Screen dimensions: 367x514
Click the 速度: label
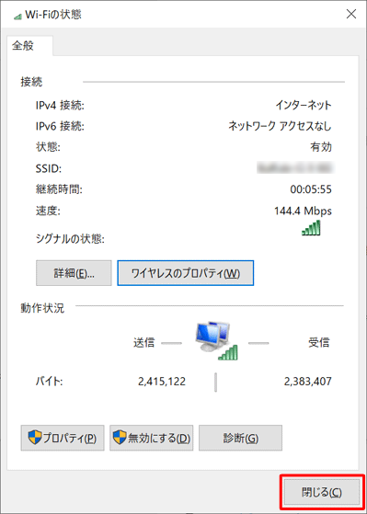[x=48, y=211]
